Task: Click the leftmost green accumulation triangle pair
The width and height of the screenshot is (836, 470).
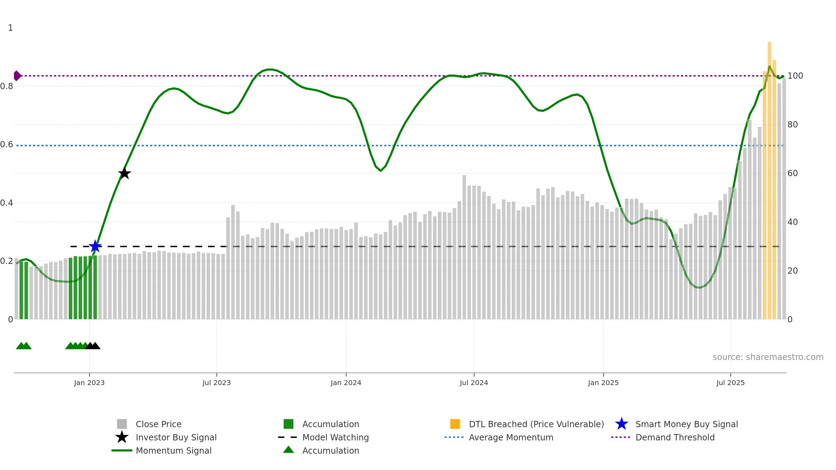Action: [24, 345]
